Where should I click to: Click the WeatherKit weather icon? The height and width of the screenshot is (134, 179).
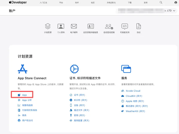pyautogui.click(x=123, y=111)
